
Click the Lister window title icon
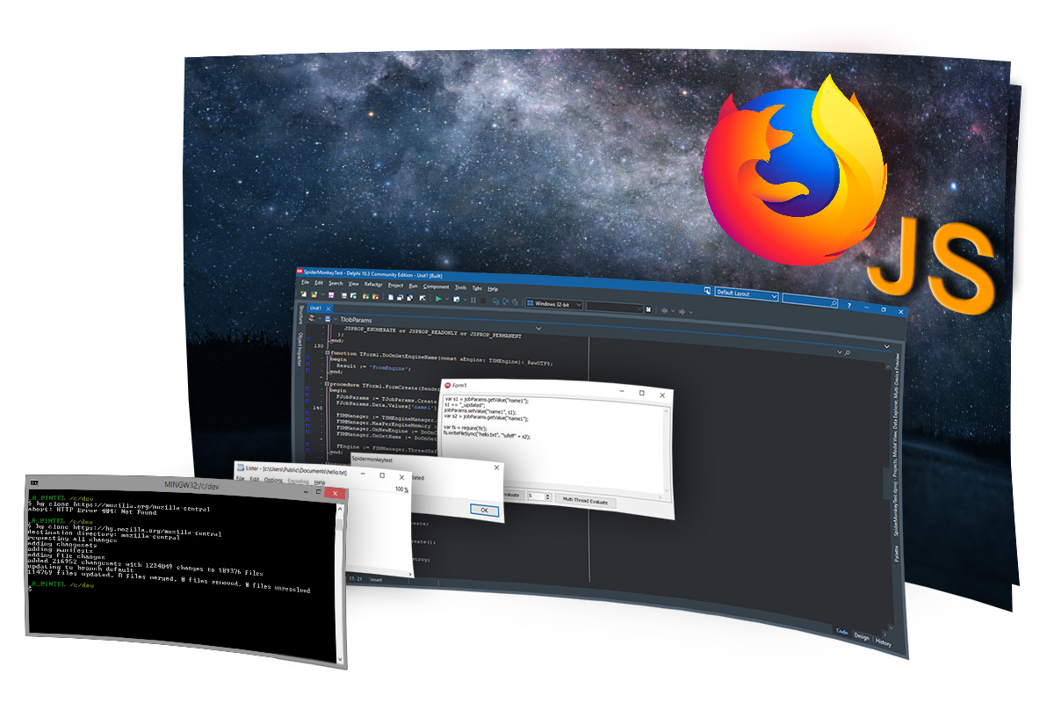click(241, 468)
